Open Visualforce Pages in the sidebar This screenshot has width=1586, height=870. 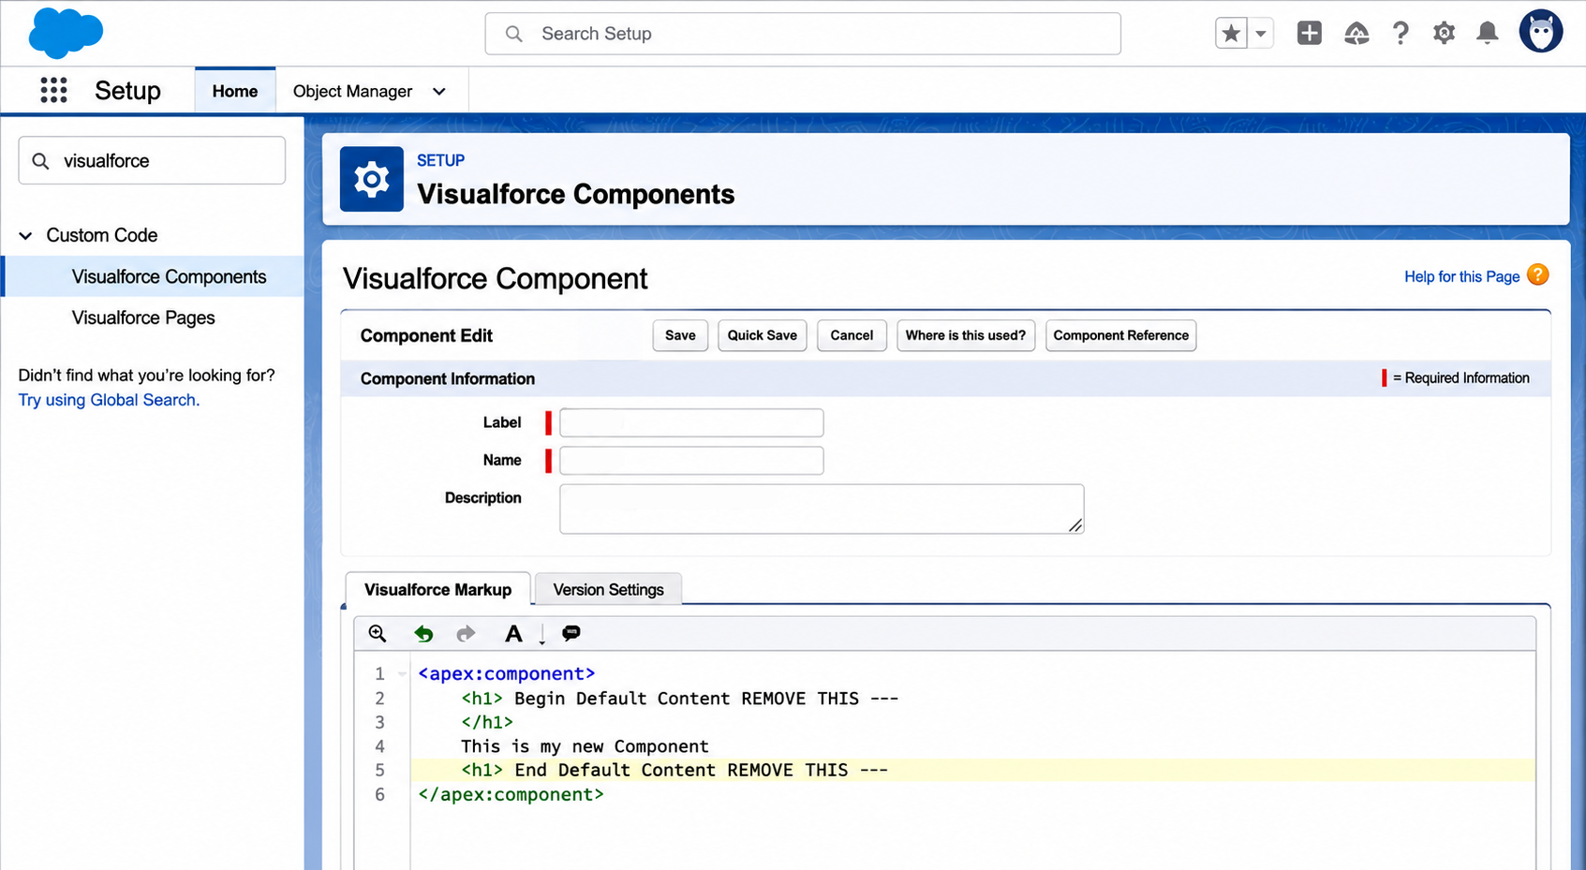click(143, 317)
